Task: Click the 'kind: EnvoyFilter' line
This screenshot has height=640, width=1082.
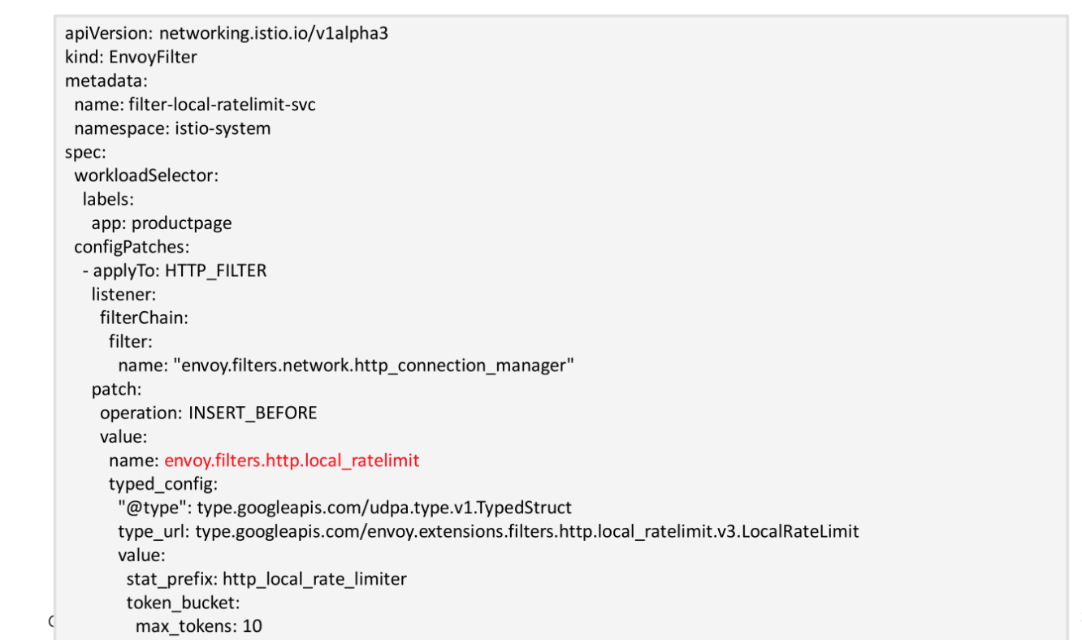Action: coord(131,57)
